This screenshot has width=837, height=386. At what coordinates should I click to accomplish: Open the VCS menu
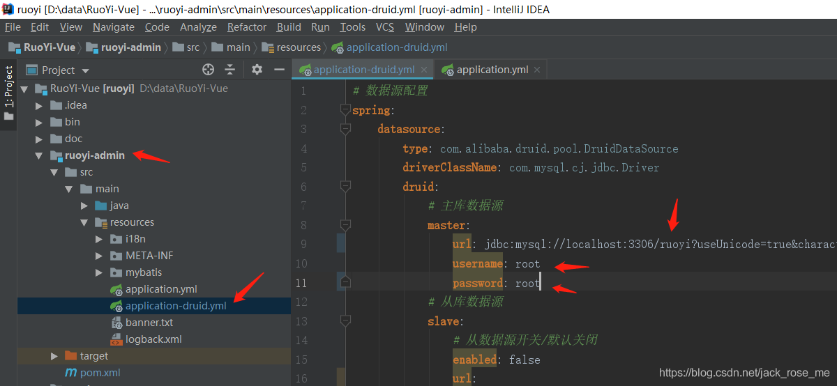[385, 27]
